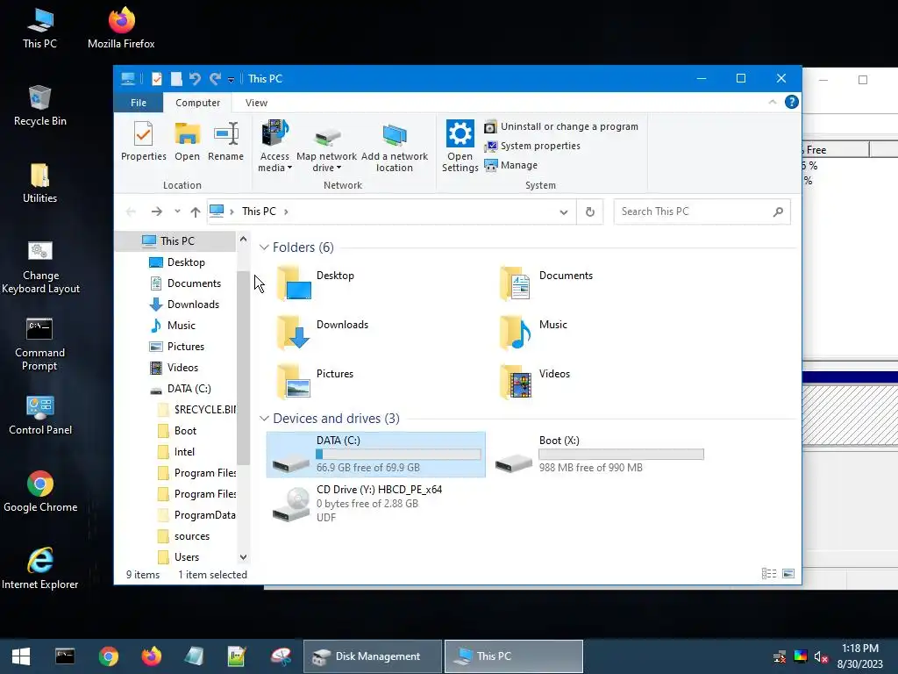Click Uninstall or change a program
This screenshot has width=898, height=674.
[x=561, y=126]
